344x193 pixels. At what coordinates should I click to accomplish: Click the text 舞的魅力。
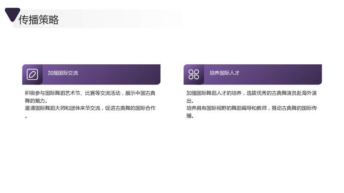[x=36, y=101]
